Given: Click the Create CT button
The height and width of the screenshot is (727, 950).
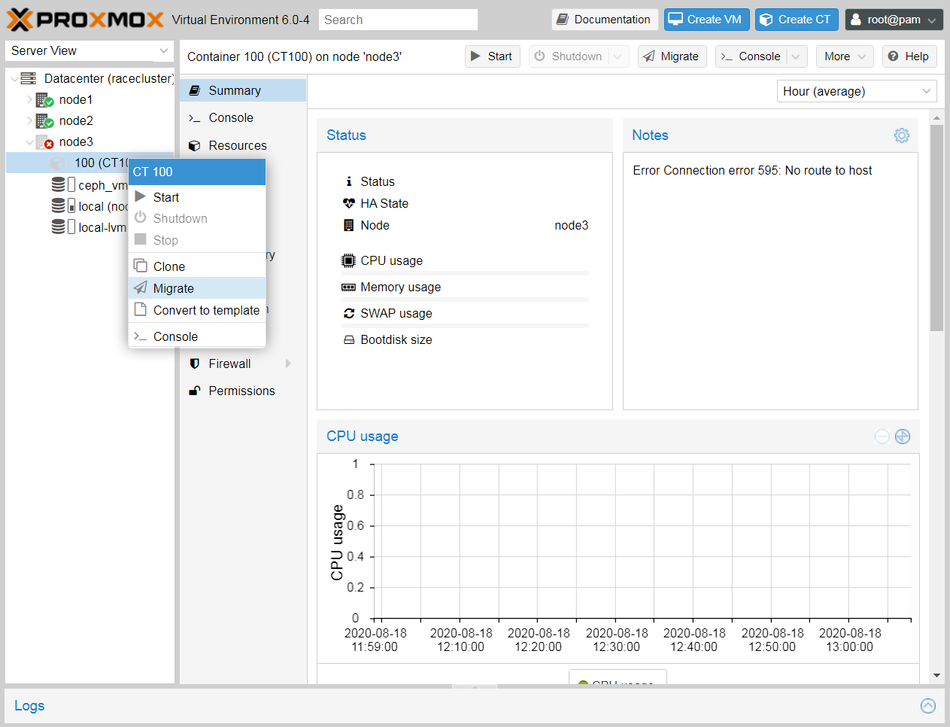Looking at the screenshot, I should pyautogui.click(x=797, y=20).
